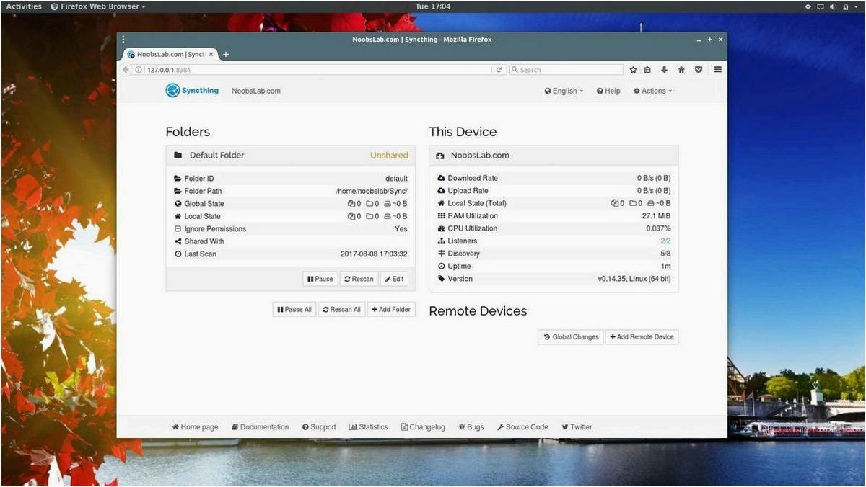Viewport: 866px width, 487px height.
Task: Open the Support footer link
Action: [319, 427]
